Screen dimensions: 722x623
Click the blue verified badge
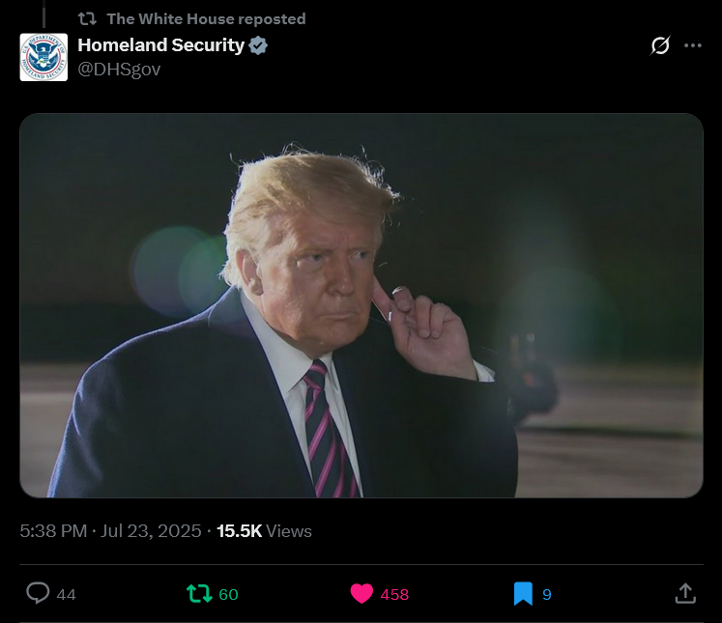click(x=258, y=45)
